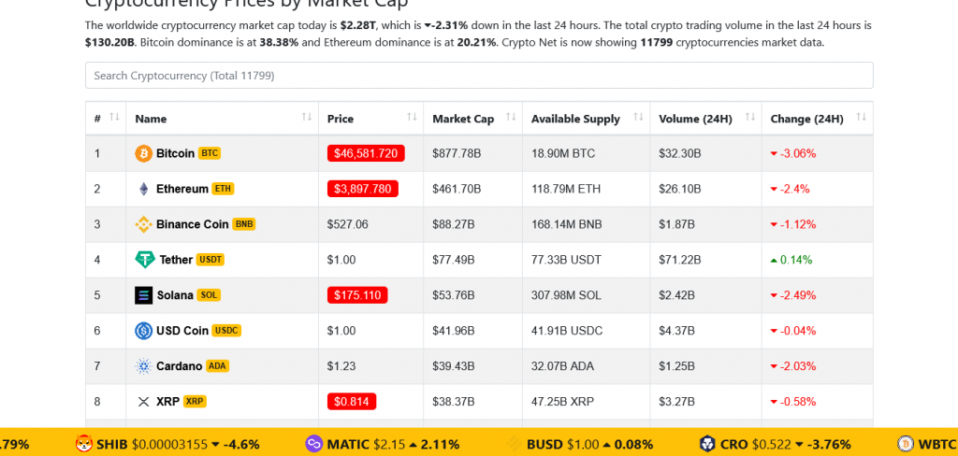
Task: Open the Ethereum name link
Action: tap(181, 189)
